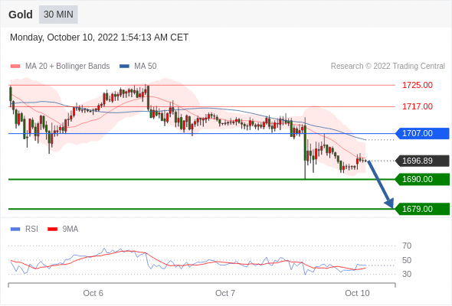Click the date 'Monday, October 10, 2022 1:54:13 AM CET'
452x306 pixels.
click(x=99, y=37)
